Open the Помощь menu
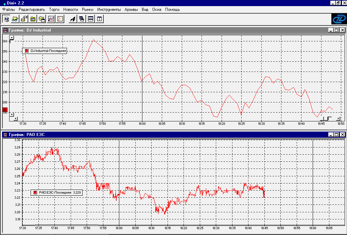 point(172,9)
